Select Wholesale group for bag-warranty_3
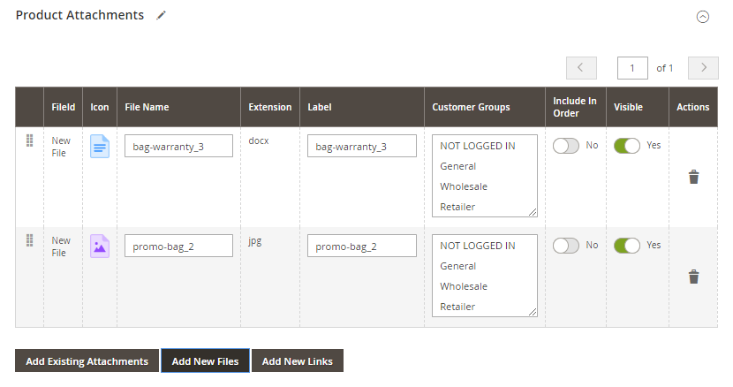This screenshot has width=733, height=387. coord(464,186)
